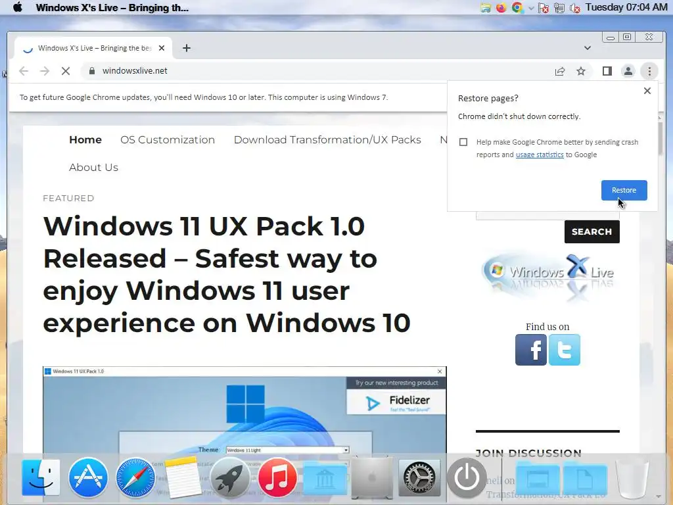Click the FEATURED label
Image resolution: width=673 pixels, height=505 pixels.
(68, 199)
